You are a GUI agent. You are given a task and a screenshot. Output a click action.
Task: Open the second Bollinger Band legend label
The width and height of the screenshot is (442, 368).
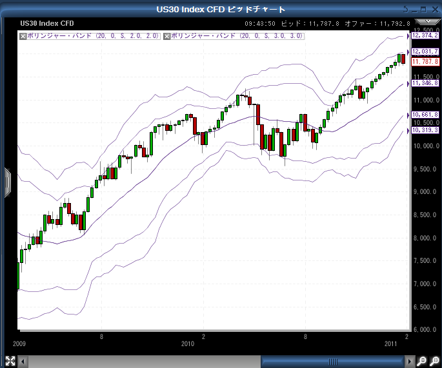click(237, 36)
